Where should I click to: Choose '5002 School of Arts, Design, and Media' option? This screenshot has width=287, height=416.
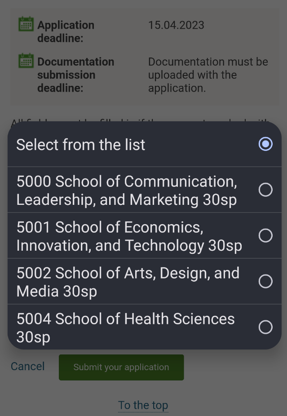coord(145,281)
